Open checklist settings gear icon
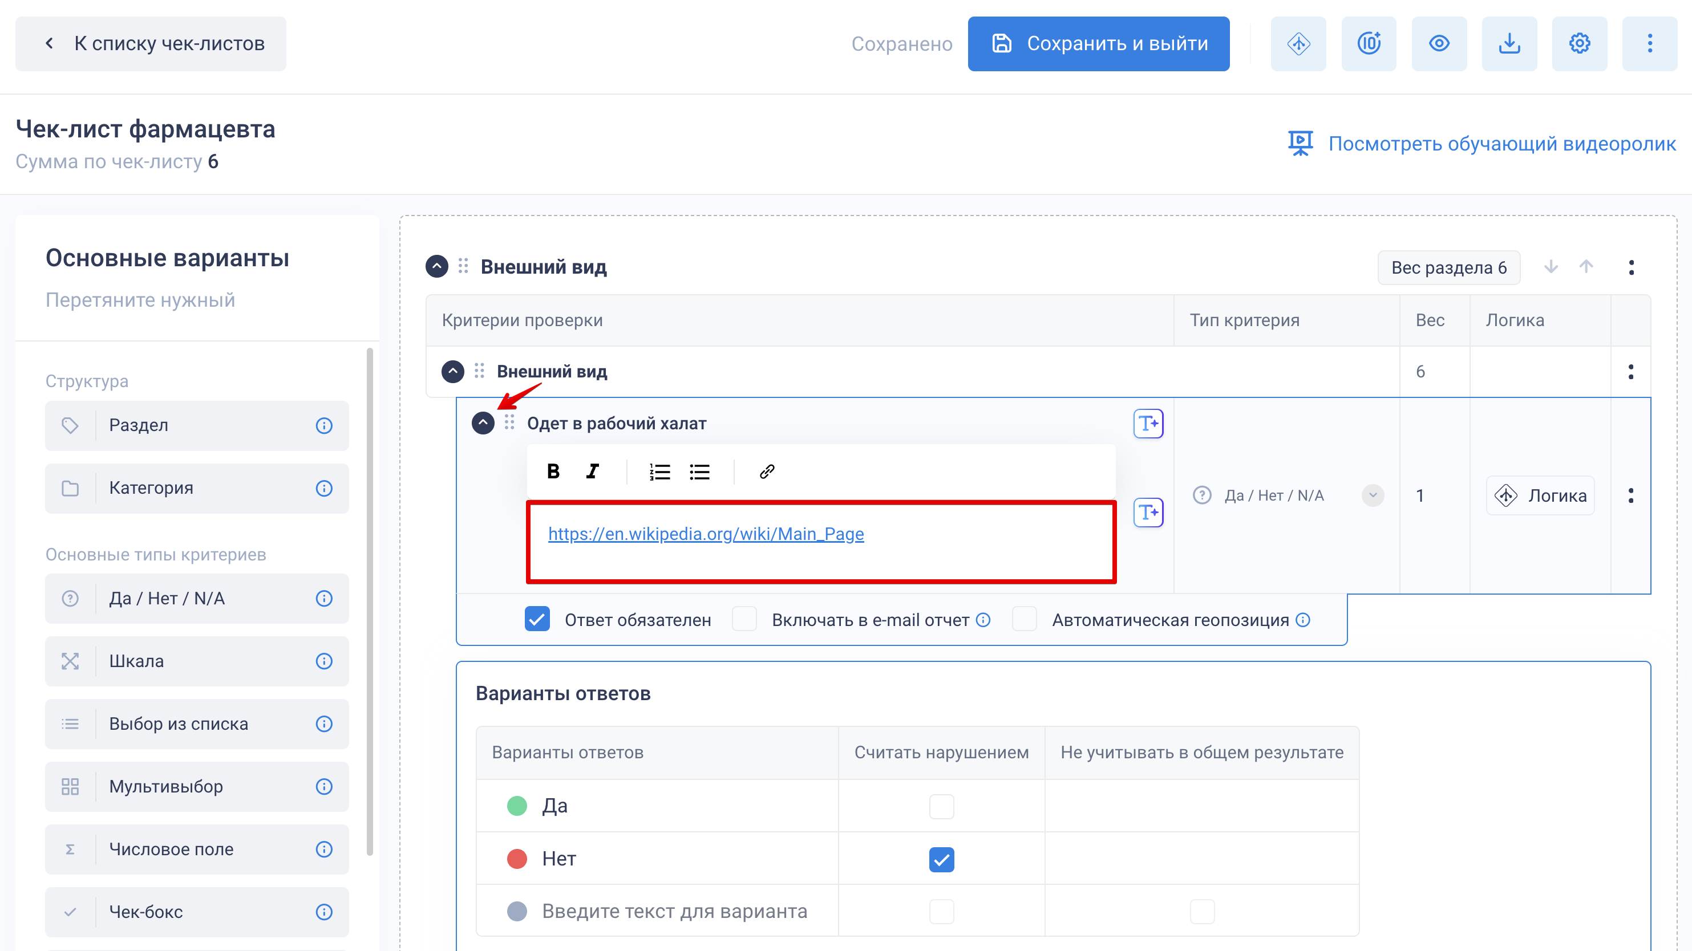 point(1579,43)
